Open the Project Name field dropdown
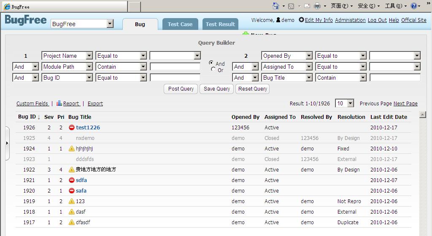The height and width of the screenshot is (236, 432). (x=89, y=56)
